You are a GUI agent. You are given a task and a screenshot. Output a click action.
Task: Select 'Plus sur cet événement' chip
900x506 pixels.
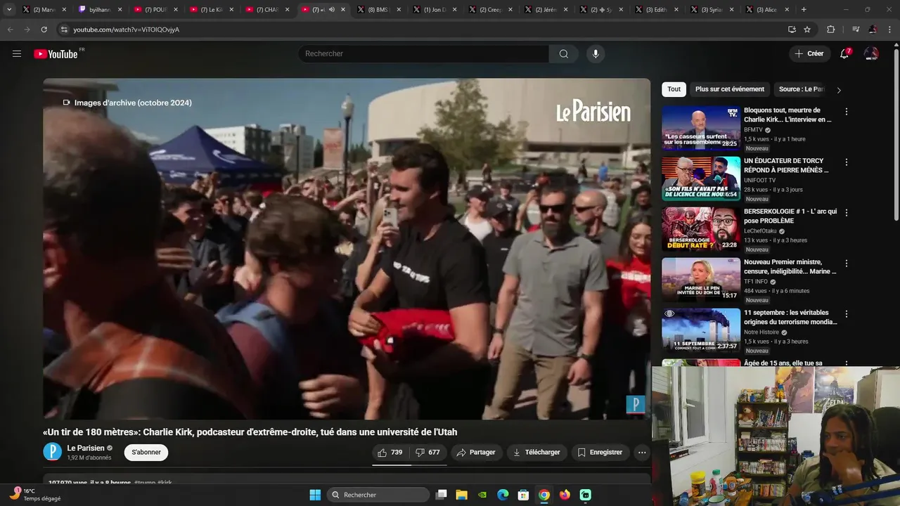(729, 89)
